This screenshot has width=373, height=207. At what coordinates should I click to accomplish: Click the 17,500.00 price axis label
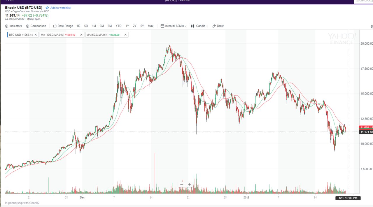(367, 69)
